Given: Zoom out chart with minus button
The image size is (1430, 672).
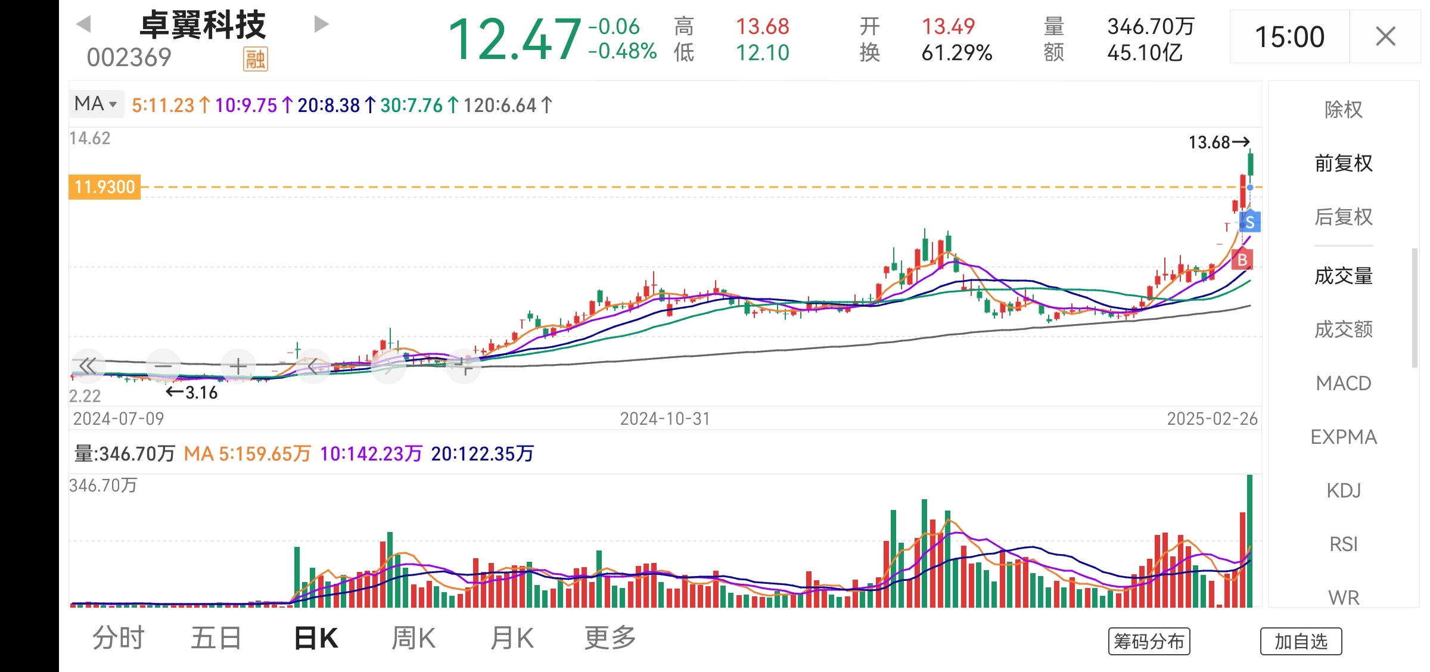Looking at the screenshot, I should pyautogui.click(x=163, y=366).
